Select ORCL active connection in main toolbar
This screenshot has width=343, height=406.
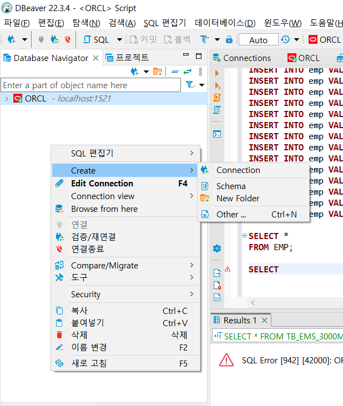[325, 39]
